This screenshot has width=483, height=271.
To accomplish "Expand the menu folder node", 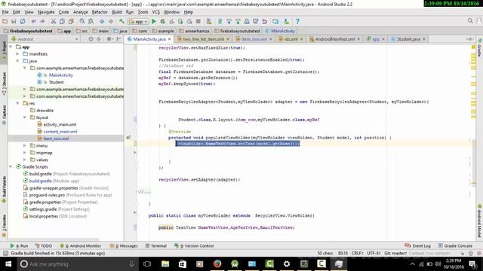I will point(25,145).
